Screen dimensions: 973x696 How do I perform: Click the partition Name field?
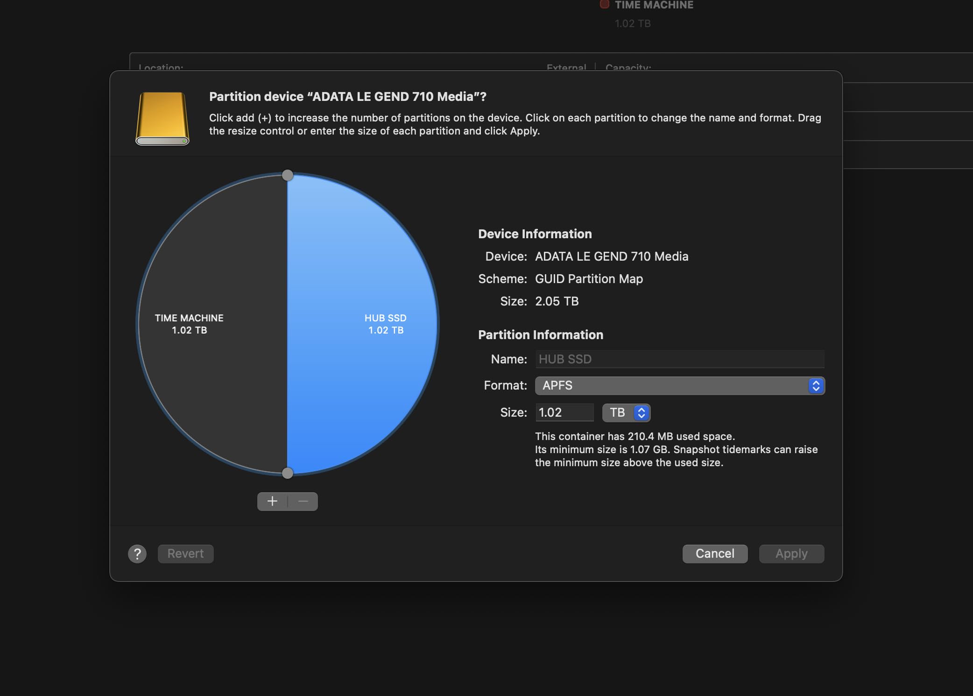(679, 359)
